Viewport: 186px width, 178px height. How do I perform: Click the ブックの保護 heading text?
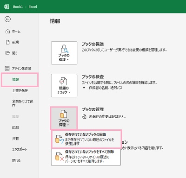click(93, 44)
